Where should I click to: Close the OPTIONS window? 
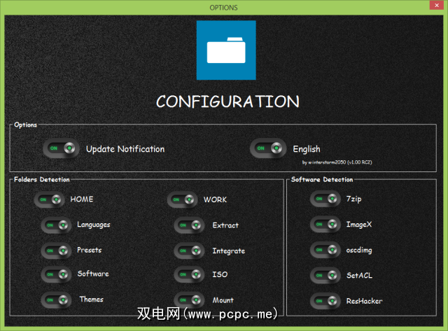coord(437,5)
